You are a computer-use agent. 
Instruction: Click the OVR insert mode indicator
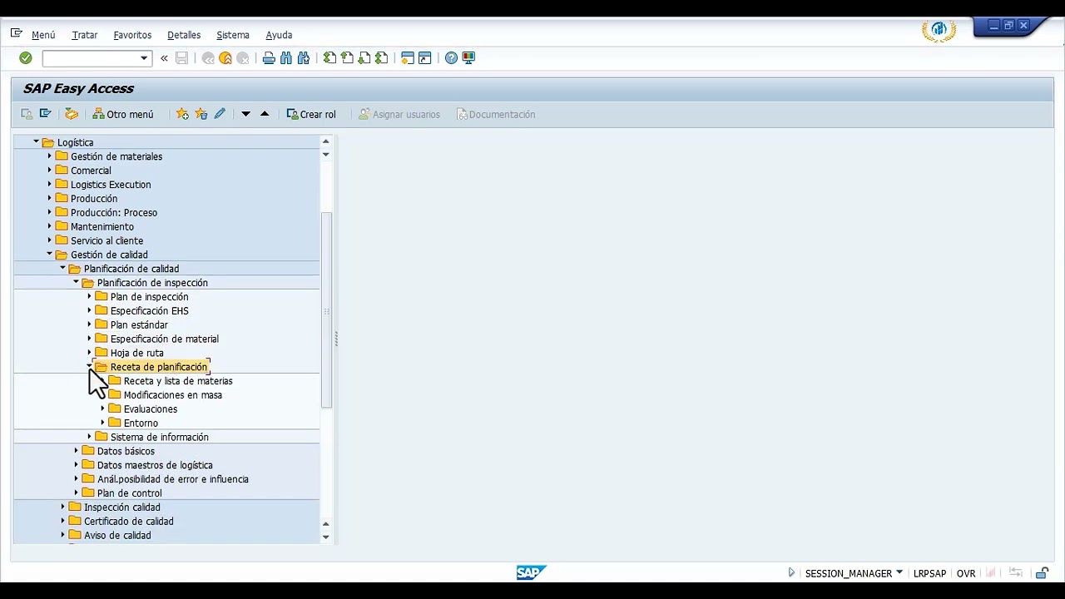(966, 573)
